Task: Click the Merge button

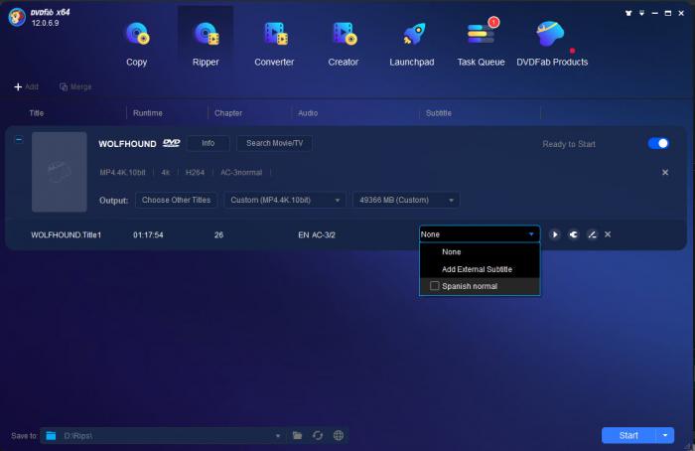Action: coord(75,86)
